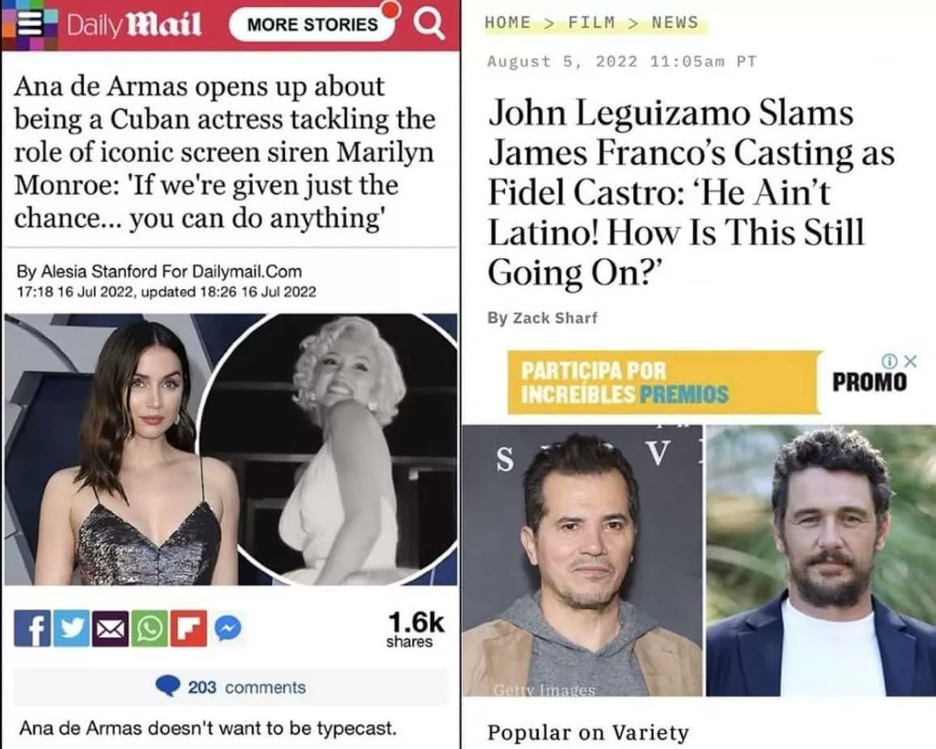Share the article via Facebook icon
The height and width of the screenshot is (749, 936).
(33, 628)
